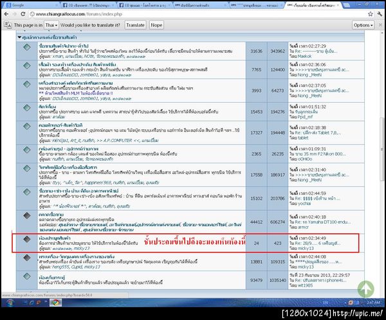This screenshot has width=386, height=320.
Task: Open the profile of last poster Ppd_mf
Action: (x=305, y=117)
